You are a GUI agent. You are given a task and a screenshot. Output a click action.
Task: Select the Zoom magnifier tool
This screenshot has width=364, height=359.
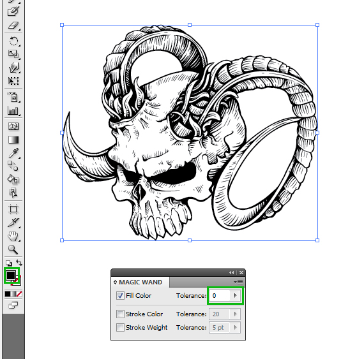click(x=13, y=249)
